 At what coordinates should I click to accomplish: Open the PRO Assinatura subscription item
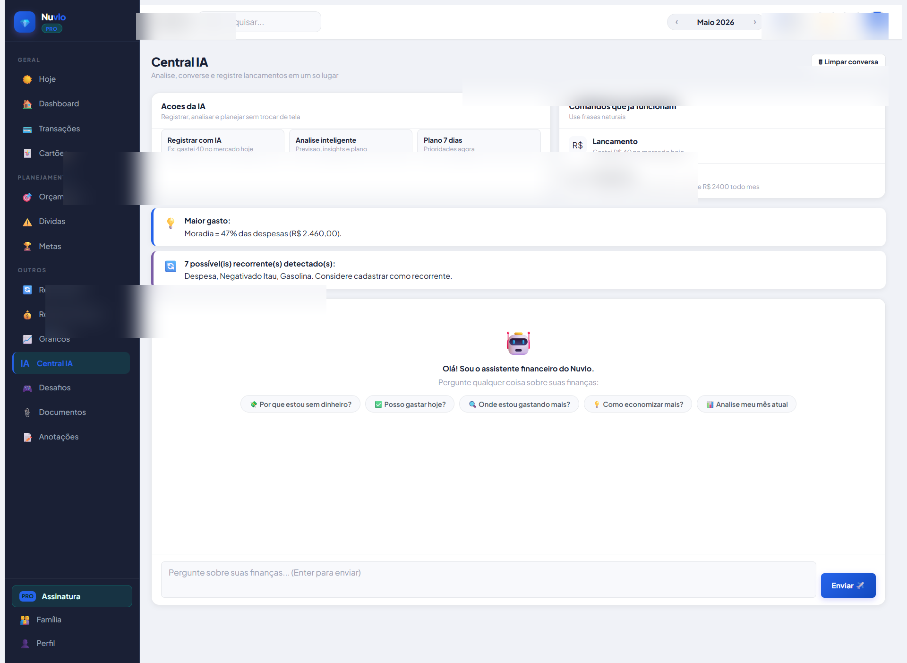[x=72, y=596]
